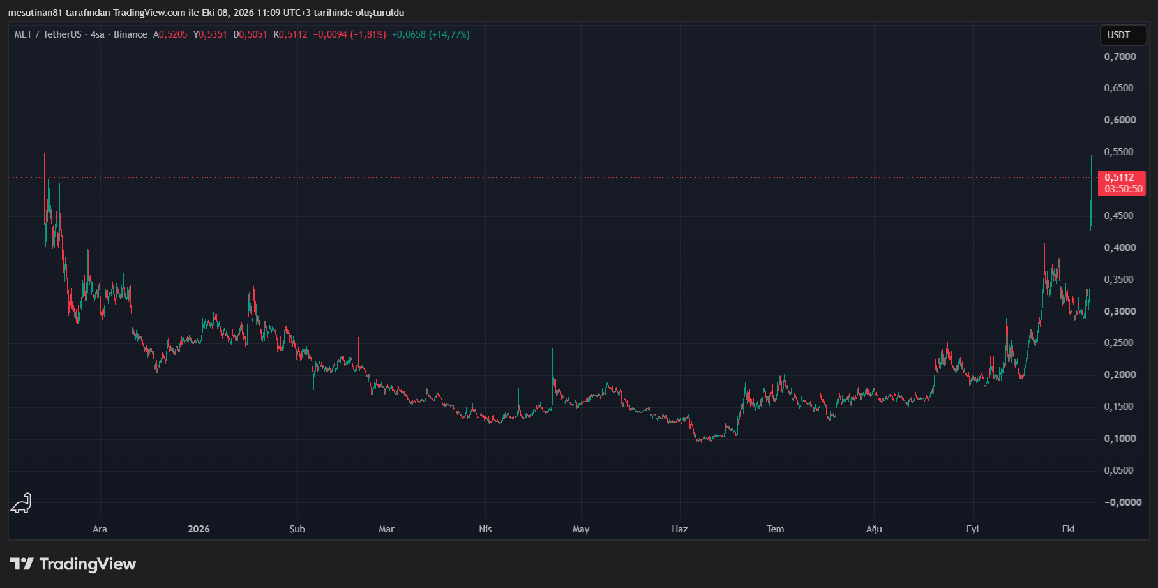Click the TradingView logo at bottom left

click(x=73, y=564)
